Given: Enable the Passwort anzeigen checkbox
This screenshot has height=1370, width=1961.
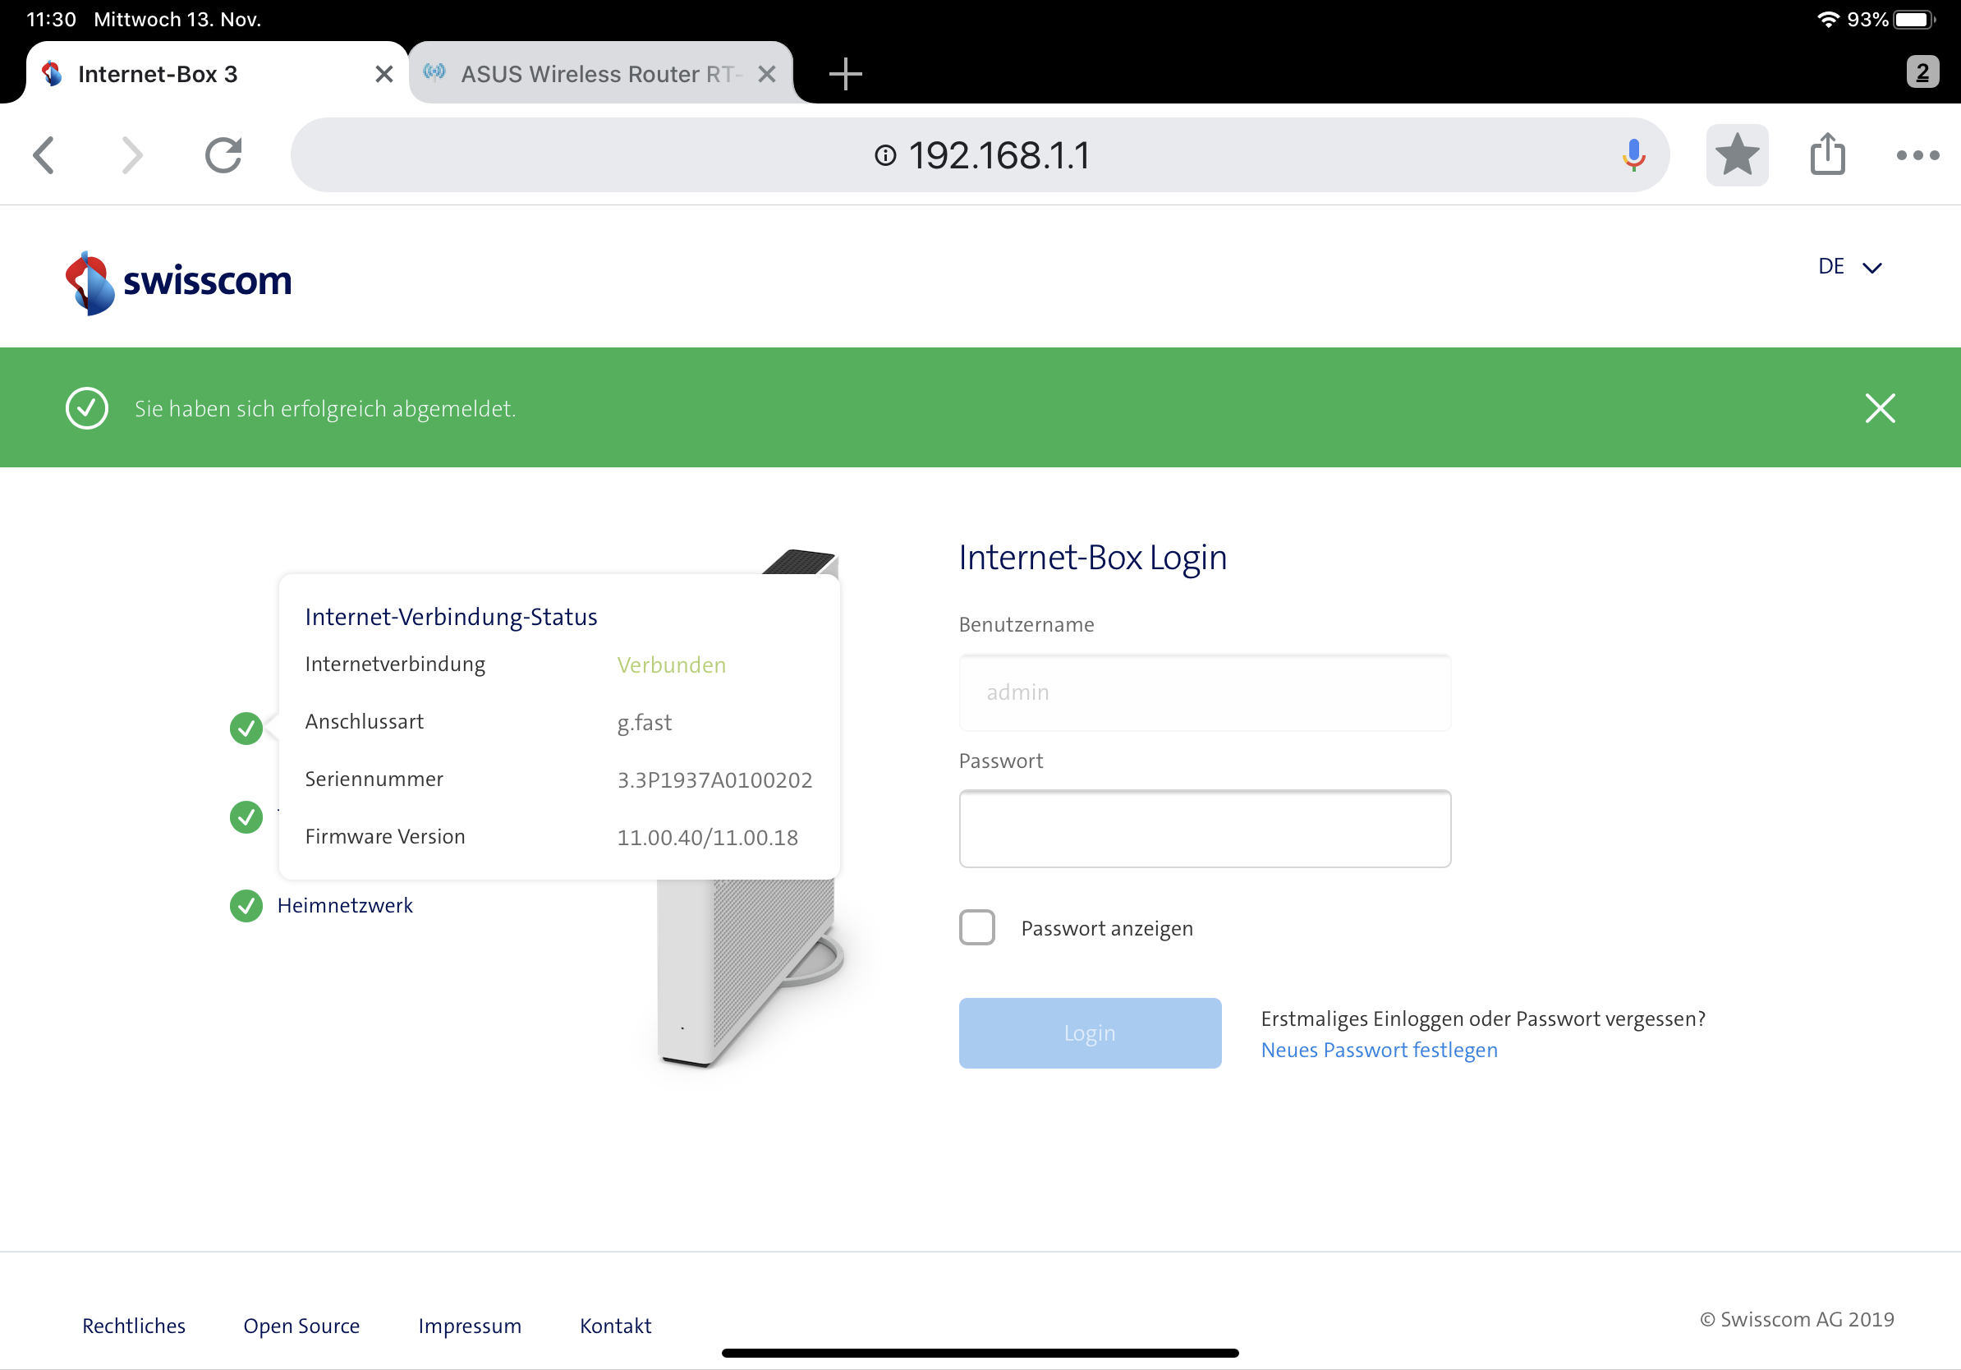Looking at the screenshot, I should click(x=976, y=927).
